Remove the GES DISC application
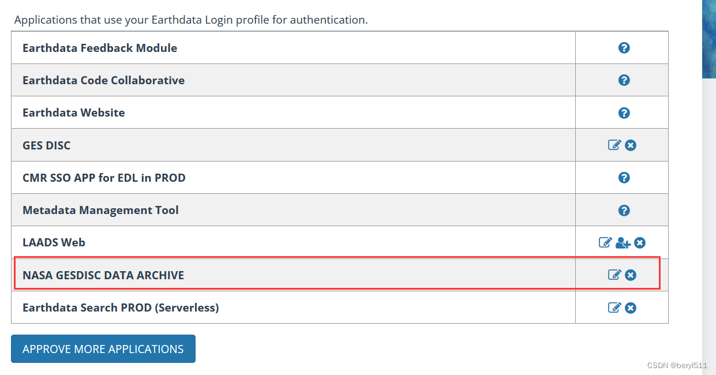The height and width of the screenshot is (375, 716). (x=631, y=145)
